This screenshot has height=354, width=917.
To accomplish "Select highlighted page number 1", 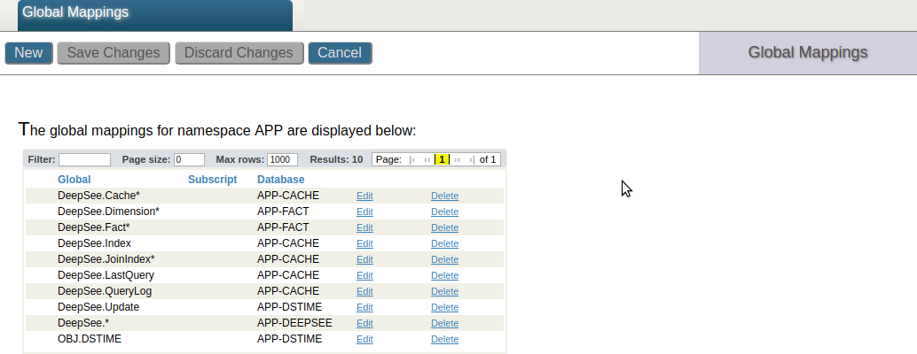I will 442,159.
